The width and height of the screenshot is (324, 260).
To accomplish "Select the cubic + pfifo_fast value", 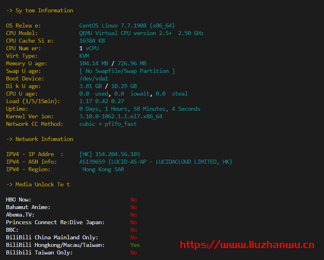I will 108,124.
